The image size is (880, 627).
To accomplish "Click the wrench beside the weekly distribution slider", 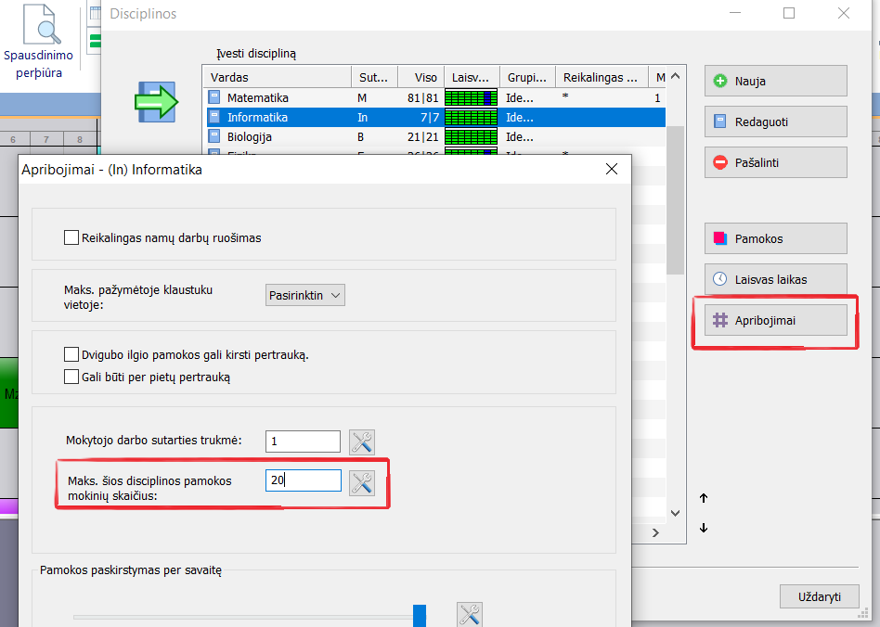I will [470, 615].
